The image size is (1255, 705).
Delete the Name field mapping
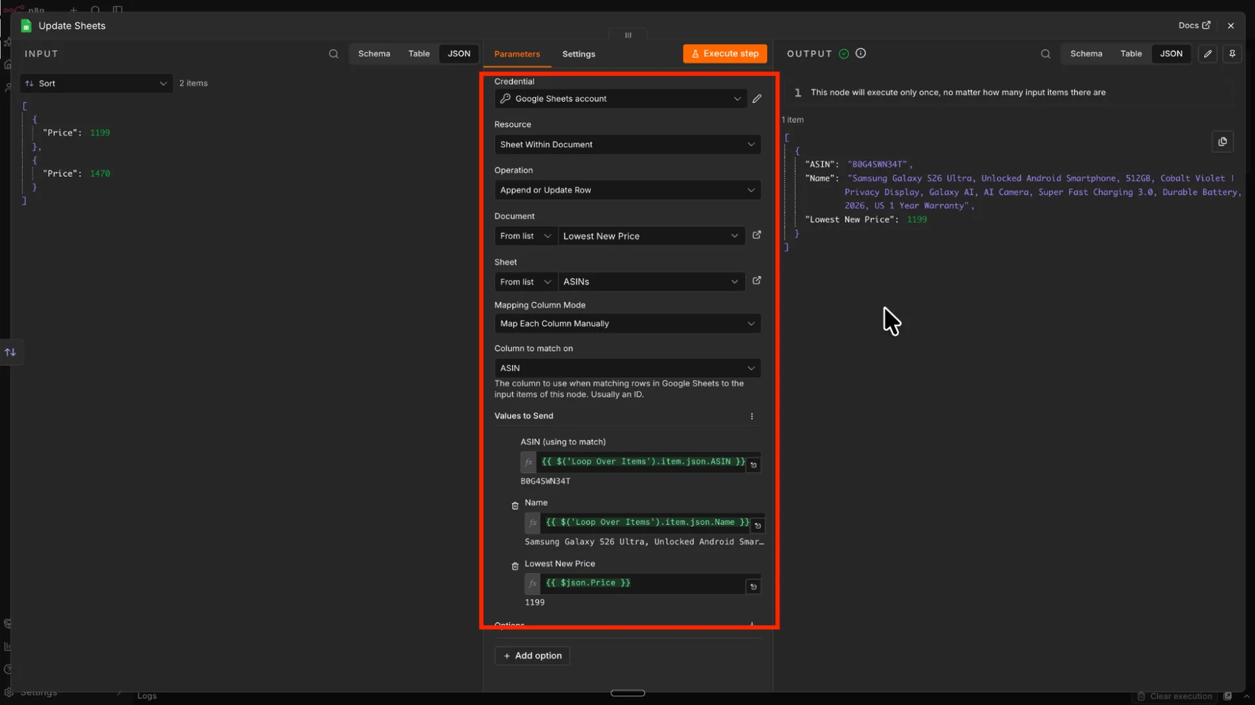pos(515,506)
